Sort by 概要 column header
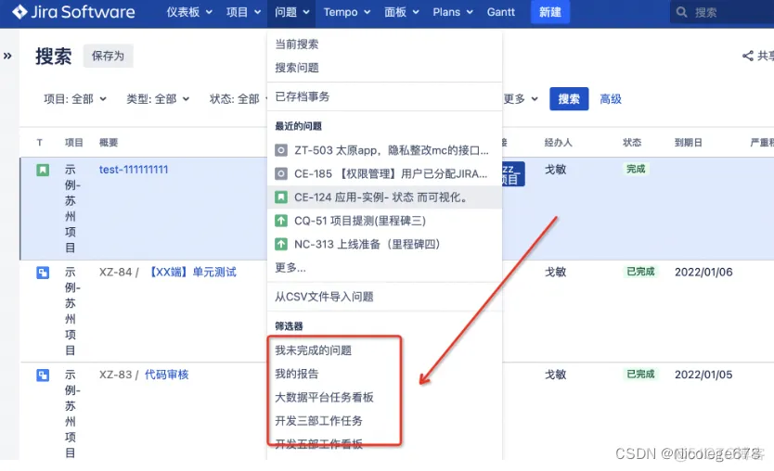Viewport: 774px width, 471px height. click(x=108, y=143)
